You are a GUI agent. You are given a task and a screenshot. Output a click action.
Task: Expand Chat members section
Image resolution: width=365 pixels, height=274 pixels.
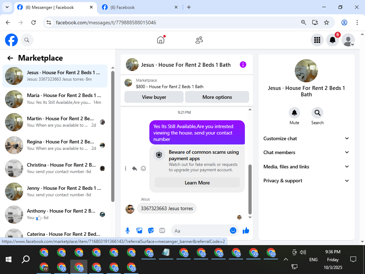306,152
